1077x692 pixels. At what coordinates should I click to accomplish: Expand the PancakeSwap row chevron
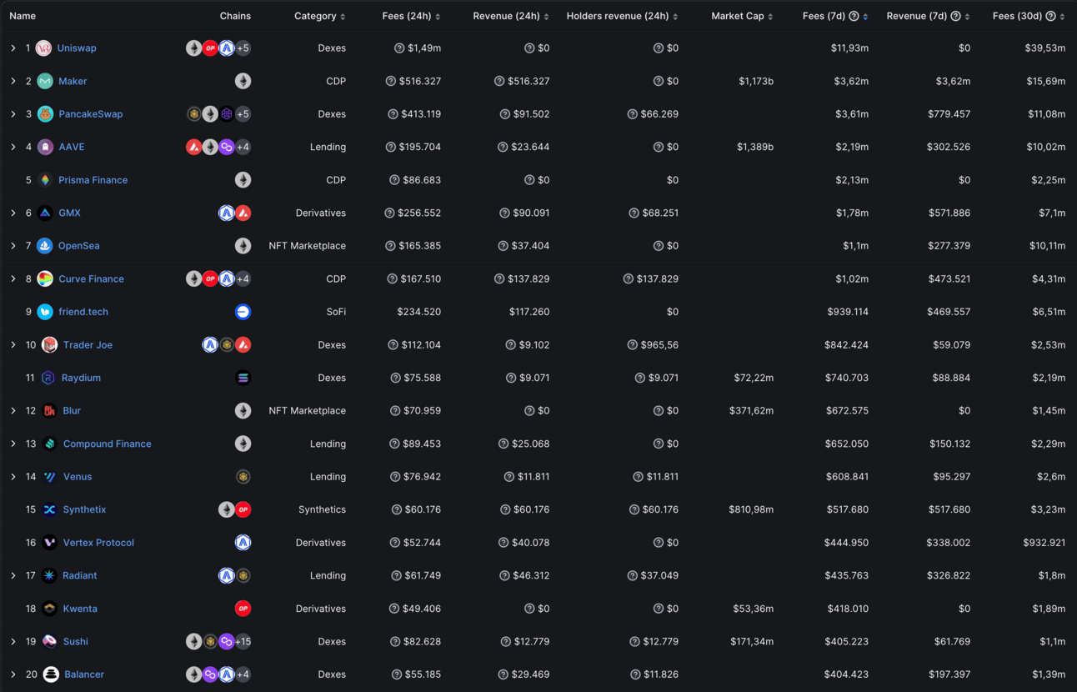pyautogui.click(x=13, y=114)
